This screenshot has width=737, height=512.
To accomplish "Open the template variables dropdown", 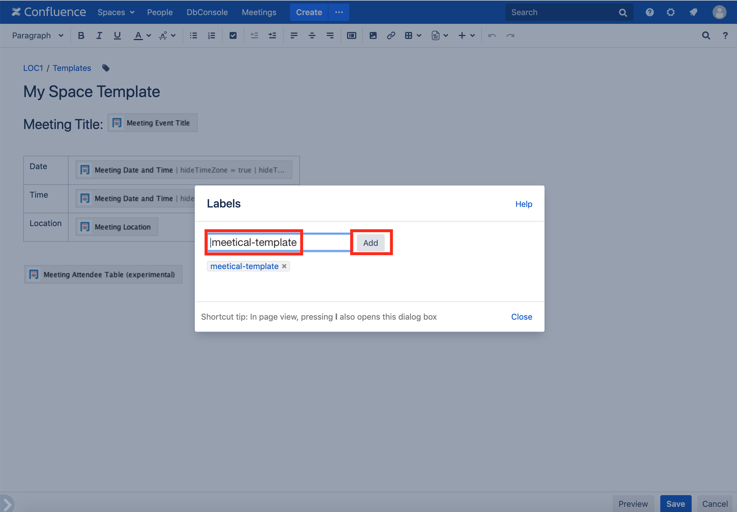I will tap(440, 36).
